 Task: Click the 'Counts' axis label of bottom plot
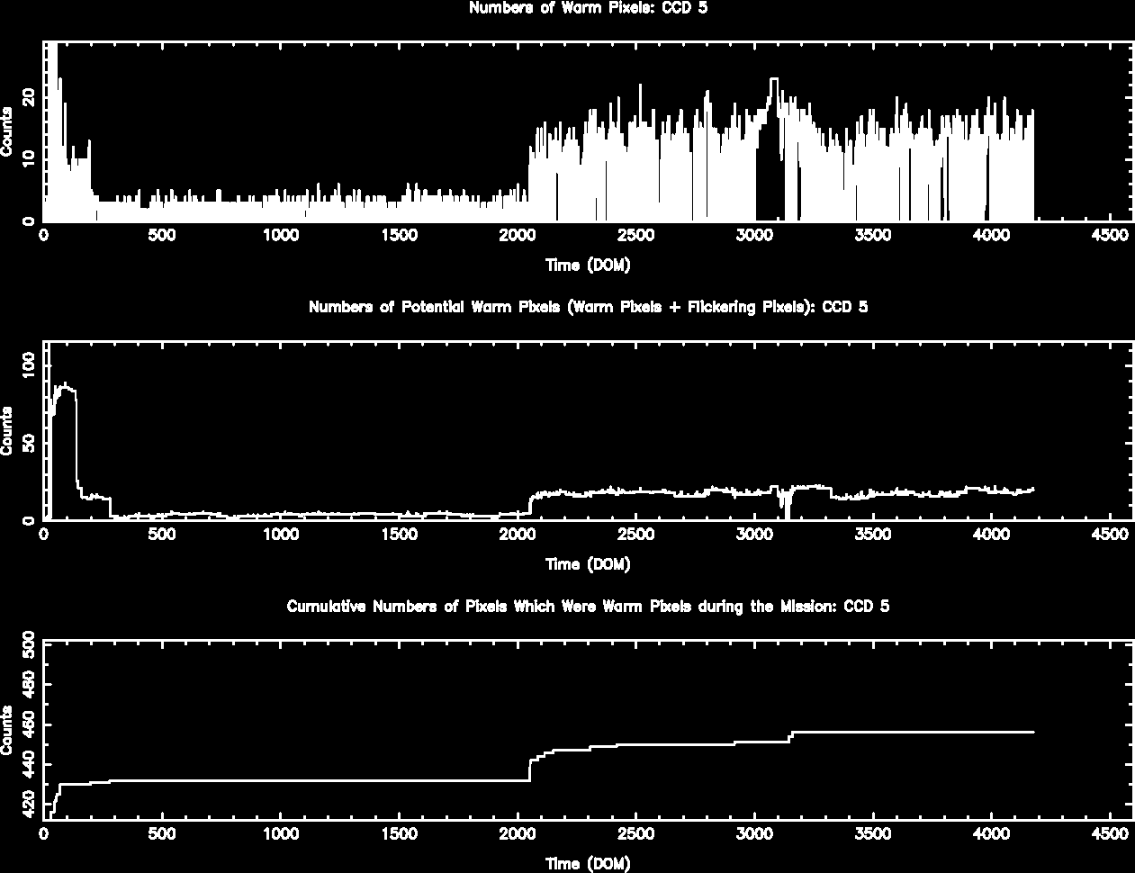pos(7,730)
